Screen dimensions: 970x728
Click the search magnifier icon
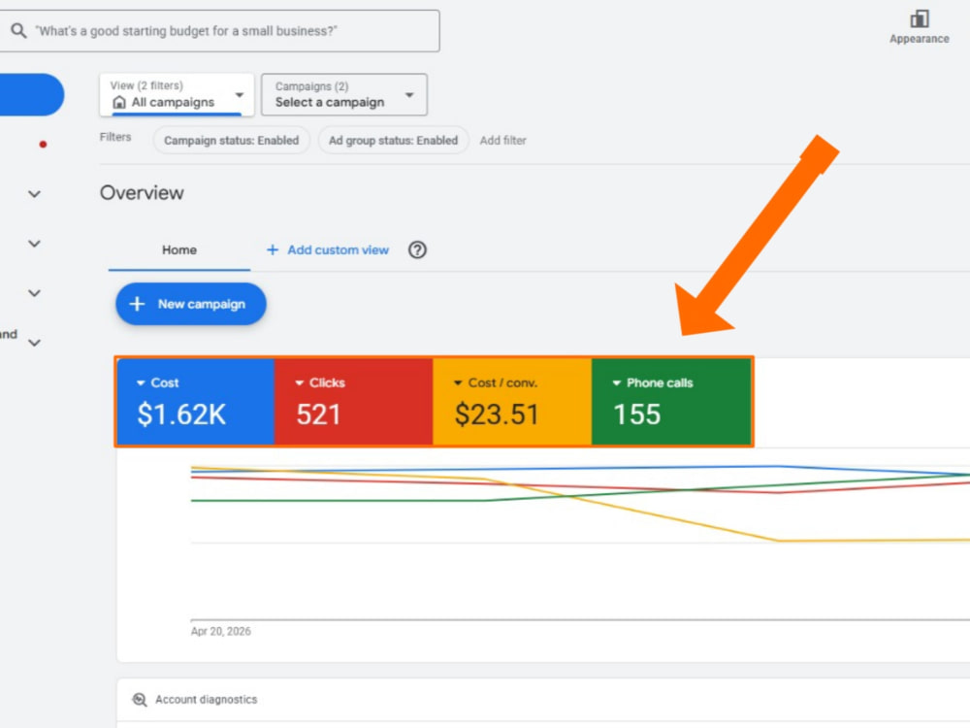pyautogui.click(x=18, y=30)
